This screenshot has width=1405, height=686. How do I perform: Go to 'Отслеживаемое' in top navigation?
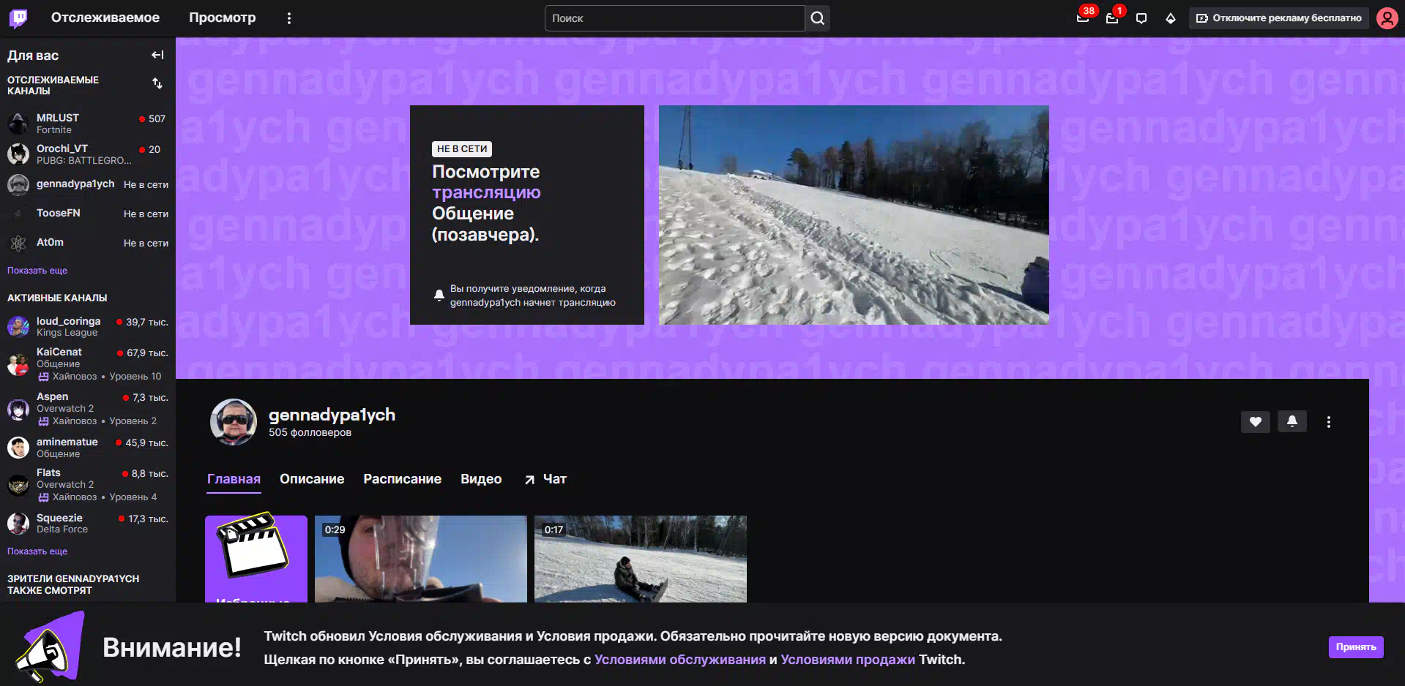105,18
